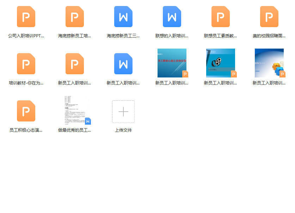The width and height of the screenshot is (295, 213).
Task: Click the file name 员工积极心态演...
Action: tap(26, 130)
